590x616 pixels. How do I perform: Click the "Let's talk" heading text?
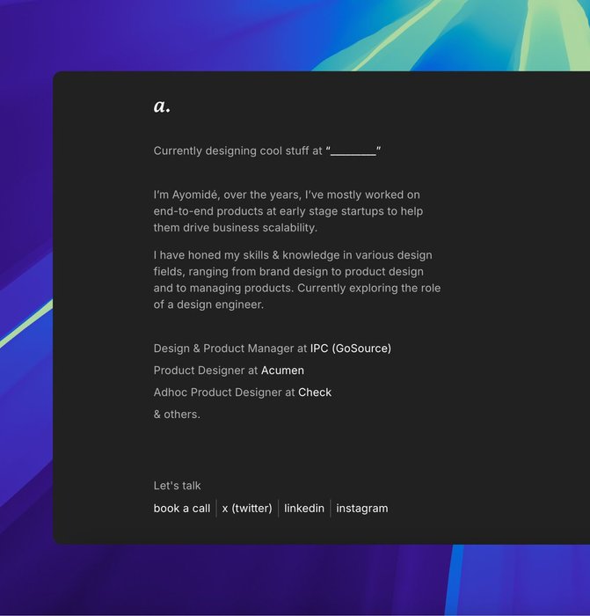(177, 486)
